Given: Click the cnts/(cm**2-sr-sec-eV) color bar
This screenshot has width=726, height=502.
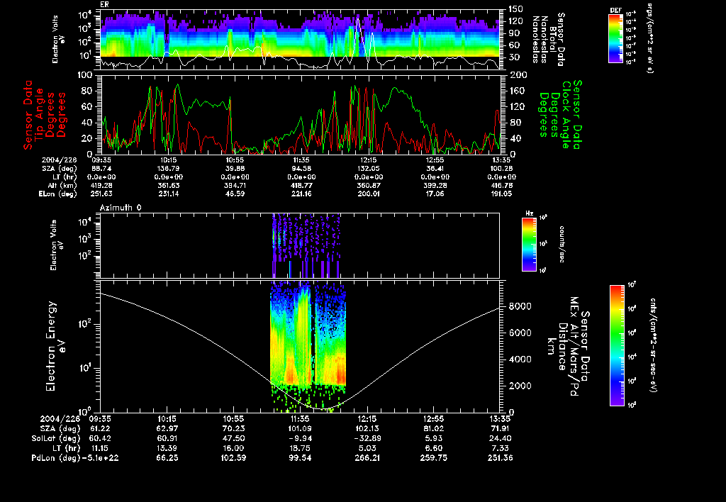Looking at the screenshot, I should 617,345.
